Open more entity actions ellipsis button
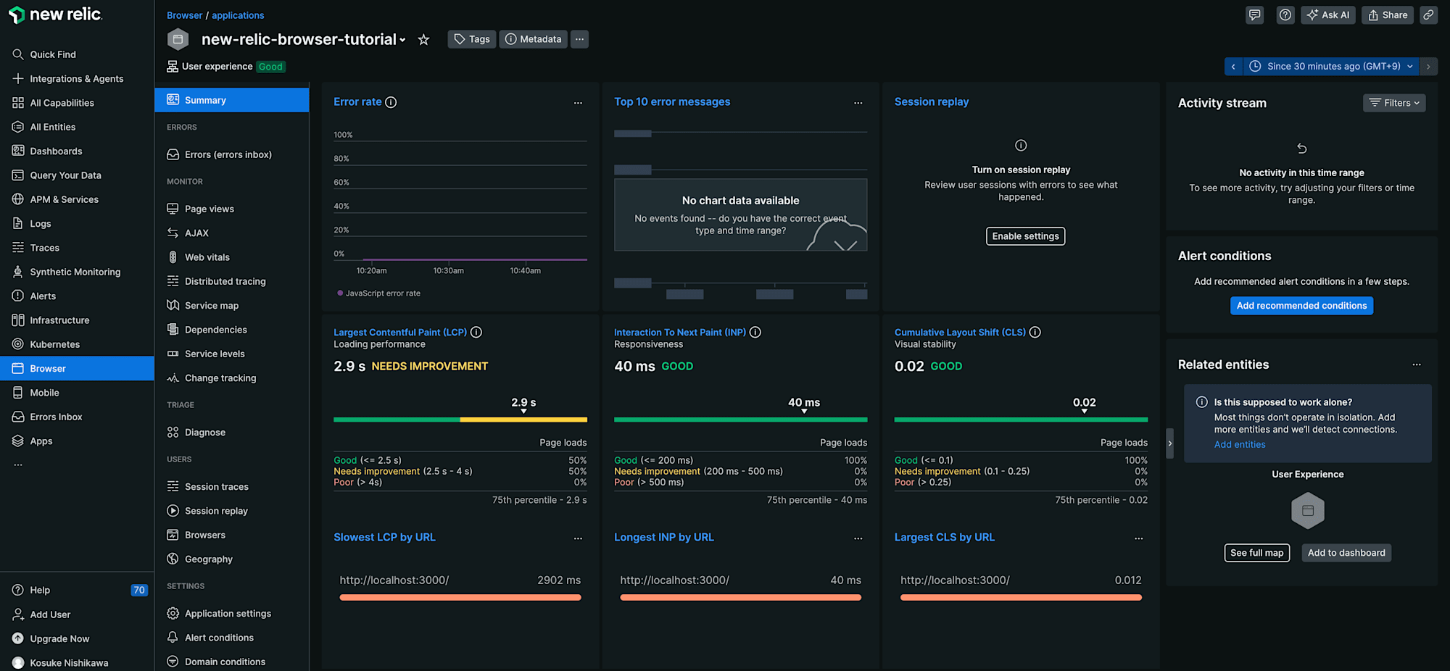Image resolution: width=1450 pixels, height=671 pixels. (x=579, y=39)
